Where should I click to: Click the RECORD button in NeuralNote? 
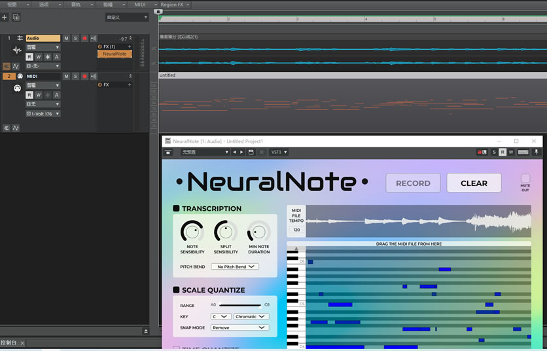tap(413, 183)
